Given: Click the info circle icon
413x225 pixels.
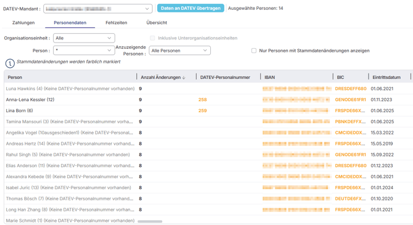Looking at the screenshot, I should [10, 63].
